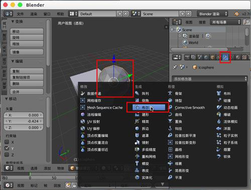
Task: Click the Duplicate Linked button
Action: point(27,77)
